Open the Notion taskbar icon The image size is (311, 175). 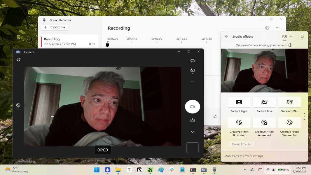click(140, 170)
